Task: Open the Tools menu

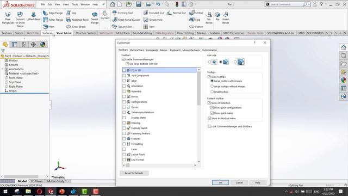Action: pos(75,4)
